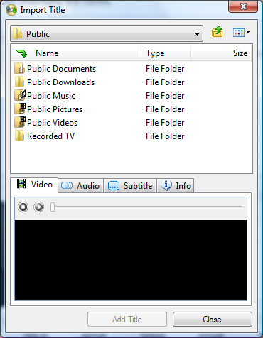
Task: Sort by Size column header
Action: point(221,53)
